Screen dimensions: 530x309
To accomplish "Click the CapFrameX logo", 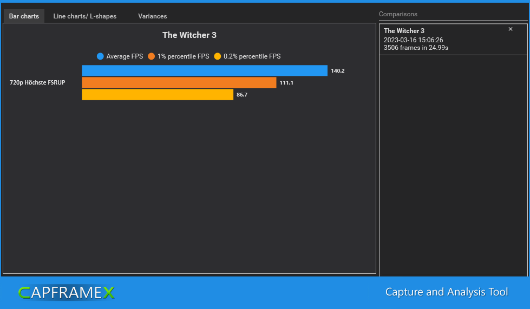I will 66,292.
